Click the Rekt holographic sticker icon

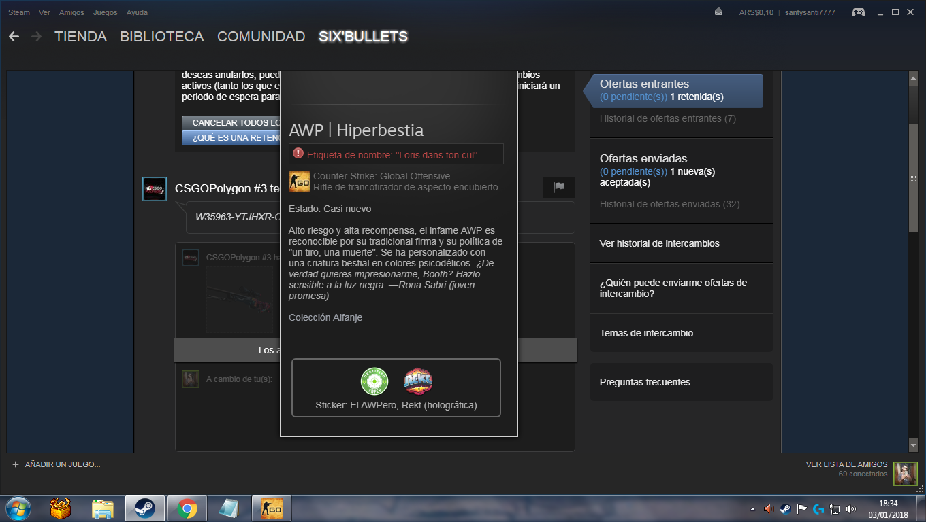(x=418, y=381)
